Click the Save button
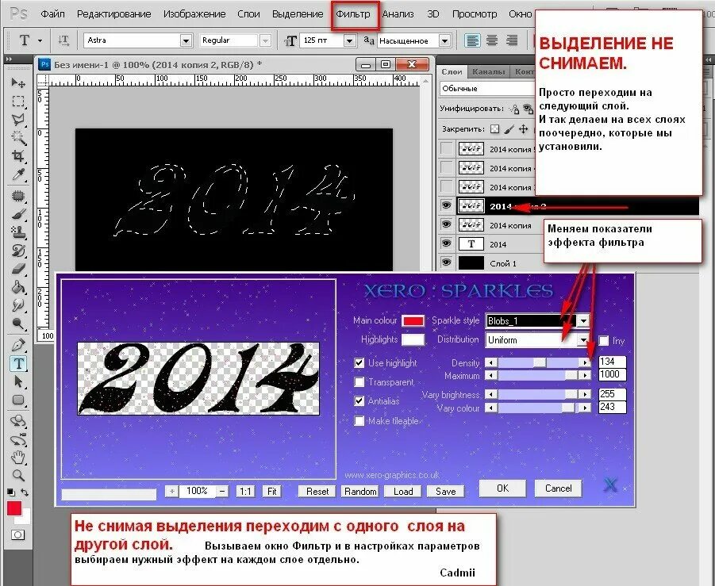 [x=445, y=491]
